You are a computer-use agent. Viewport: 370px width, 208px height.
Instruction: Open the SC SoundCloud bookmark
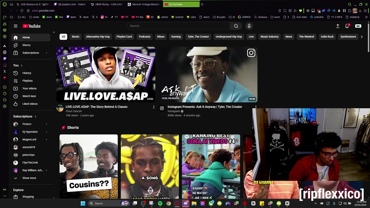tap(150, 17)
